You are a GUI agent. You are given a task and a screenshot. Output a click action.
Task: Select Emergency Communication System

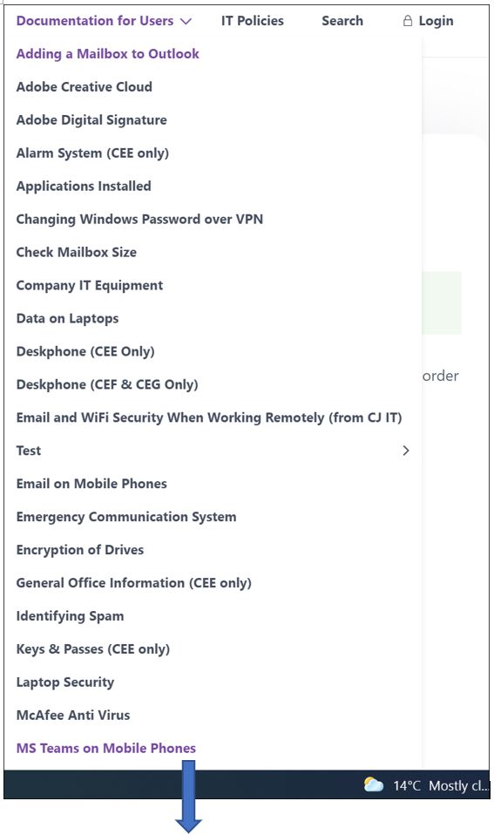126,517
